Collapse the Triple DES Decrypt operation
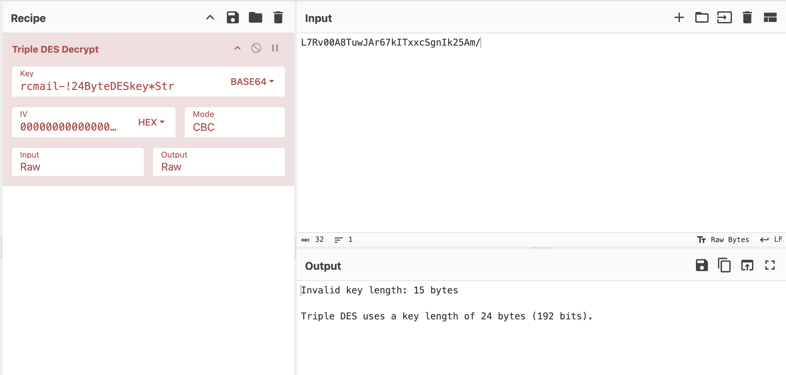Screen dimensions: 786x375 [x=237, y=48]
